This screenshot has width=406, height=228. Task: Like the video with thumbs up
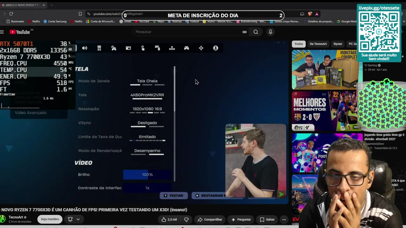pyautogui.click(x=169, y=219)
